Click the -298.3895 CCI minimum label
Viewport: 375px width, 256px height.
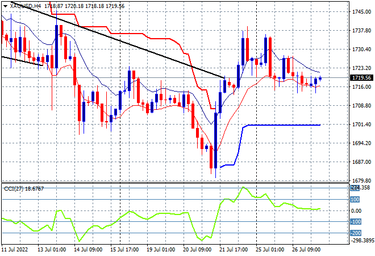coord(362,240)
